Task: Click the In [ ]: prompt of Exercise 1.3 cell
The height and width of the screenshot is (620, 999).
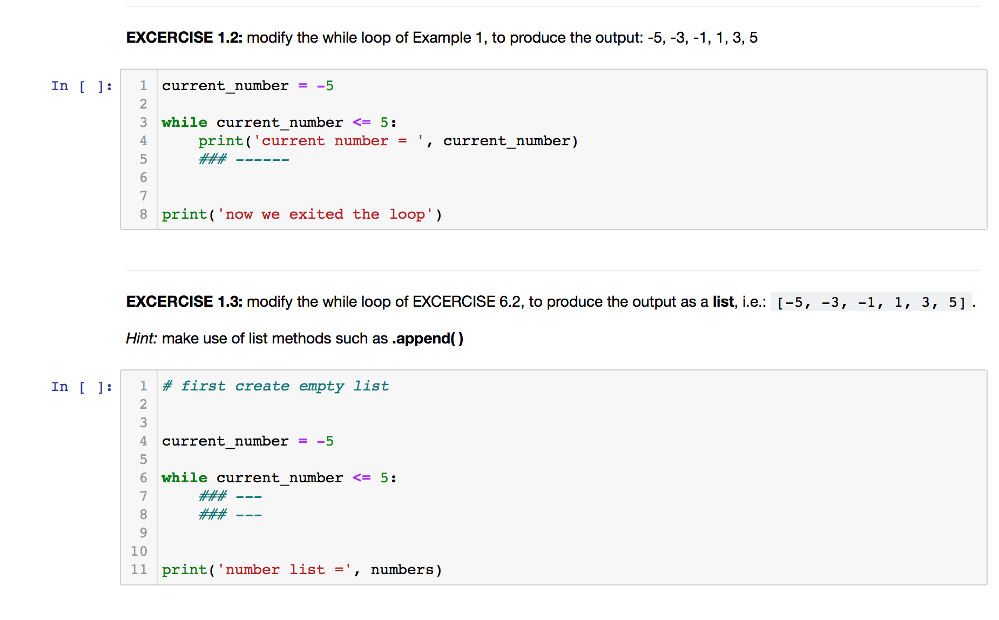Action: [x=82, y=386]
